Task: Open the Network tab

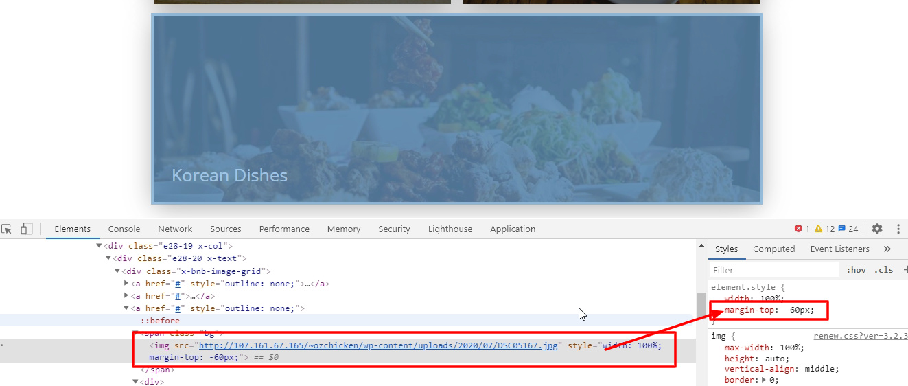Action: (175, 229)
